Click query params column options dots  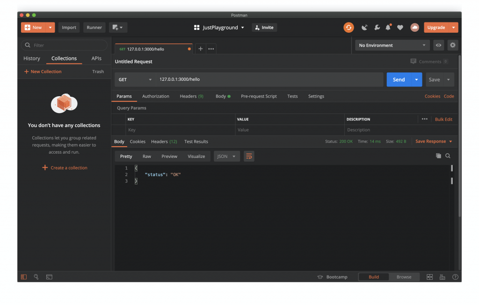point(425,119)
